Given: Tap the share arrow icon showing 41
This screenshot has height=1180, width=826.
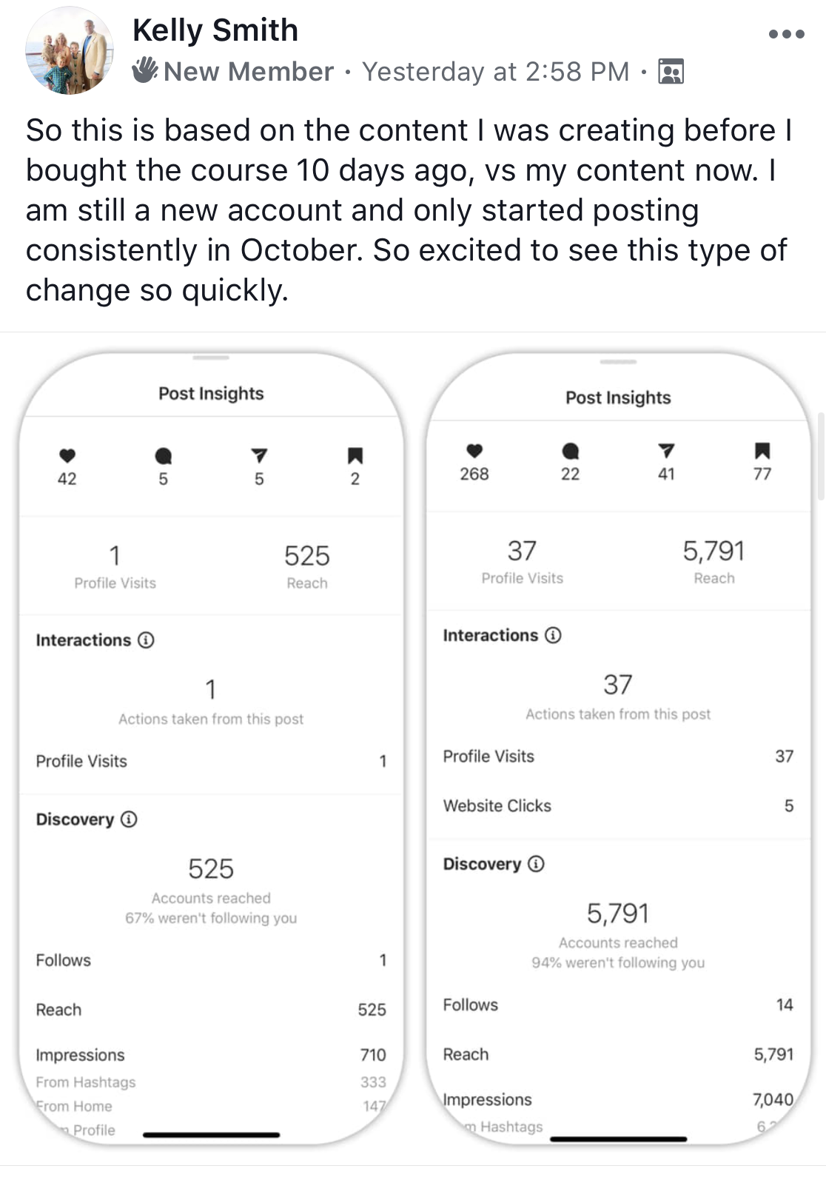Looking at the screenshot, I should 666,450.
